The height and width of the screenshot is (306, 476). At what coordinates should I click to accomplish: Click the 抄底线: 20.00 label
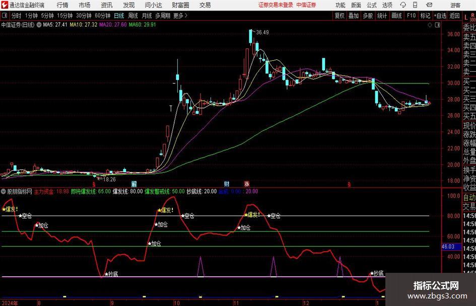coord(201,191)
